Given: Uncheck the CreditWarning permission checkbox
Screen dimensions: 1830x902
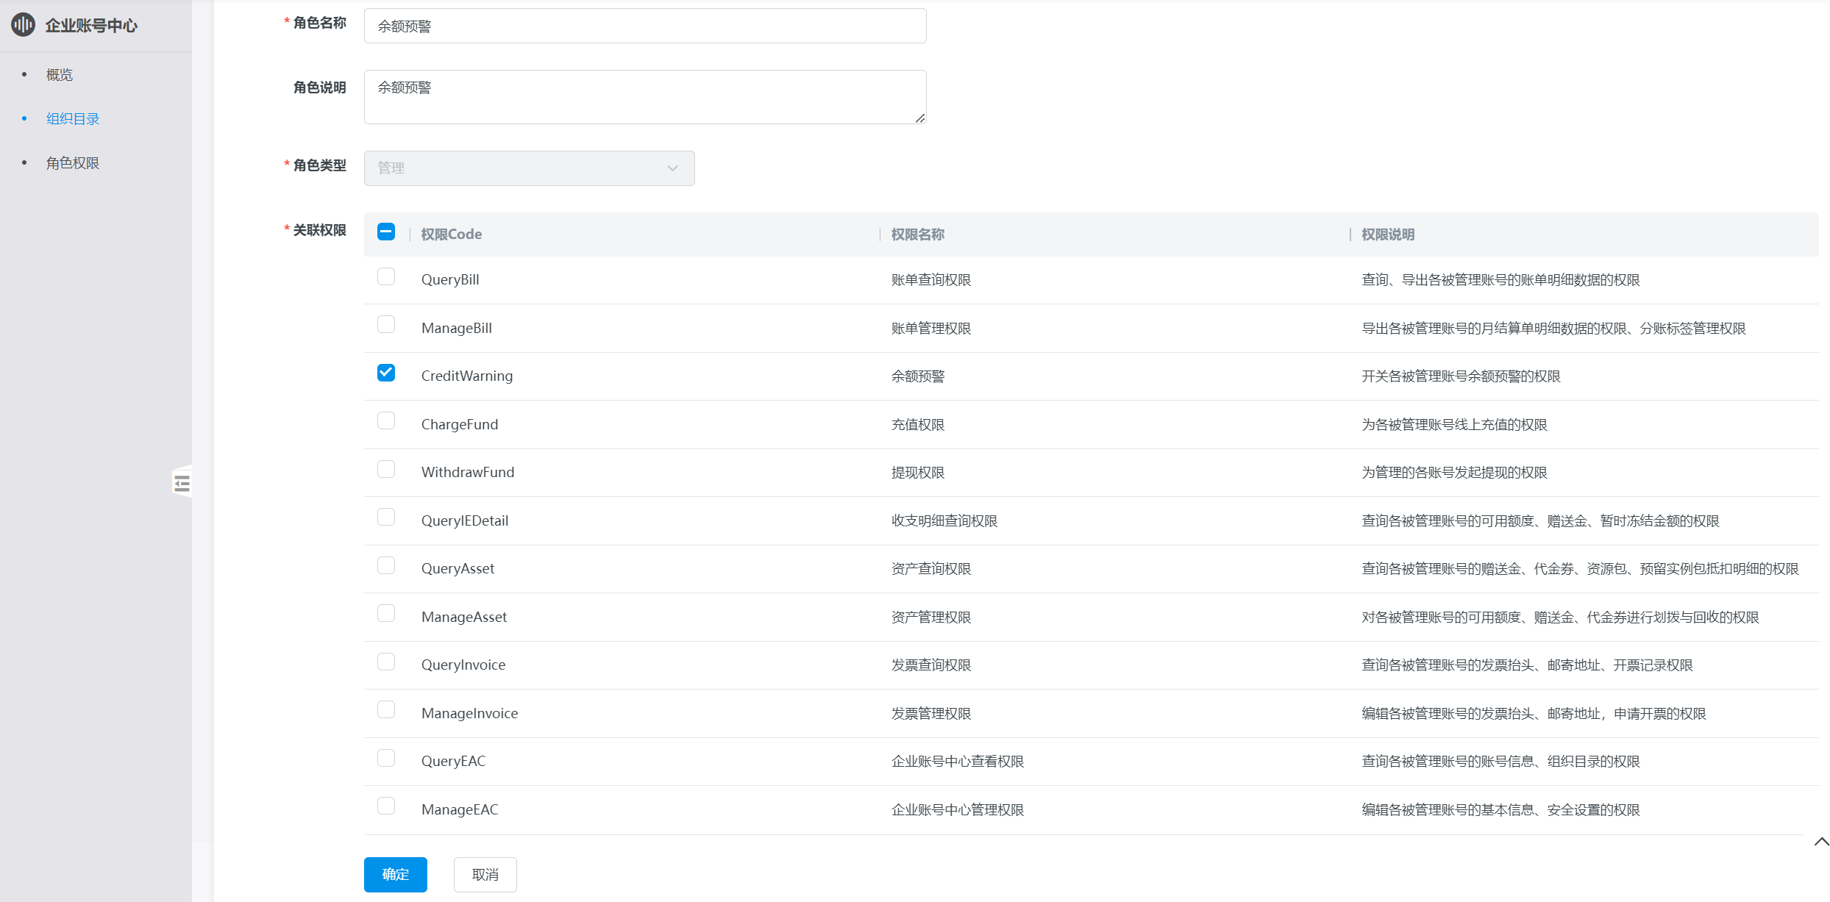Looking at the screenshot, I should (386, 373).
